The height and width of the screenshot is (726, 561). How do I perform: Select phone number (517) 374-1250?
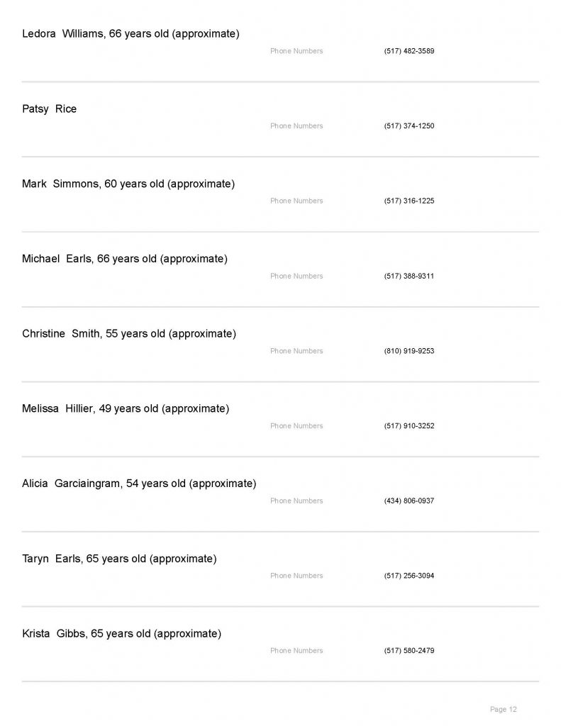(409, 126)
